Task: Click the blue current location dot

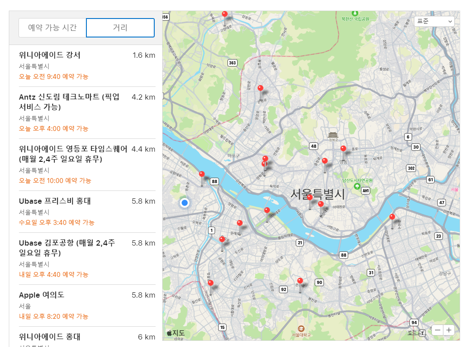Action: click(185, 202)
